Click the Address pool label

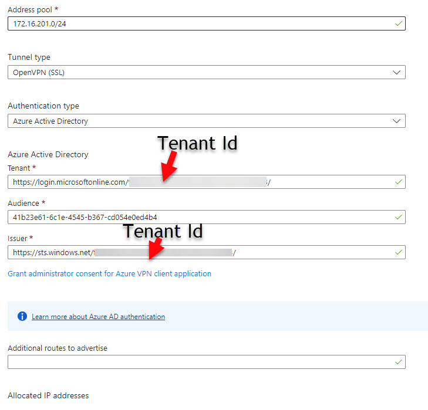pyautogui.click(x=30, y=10)
